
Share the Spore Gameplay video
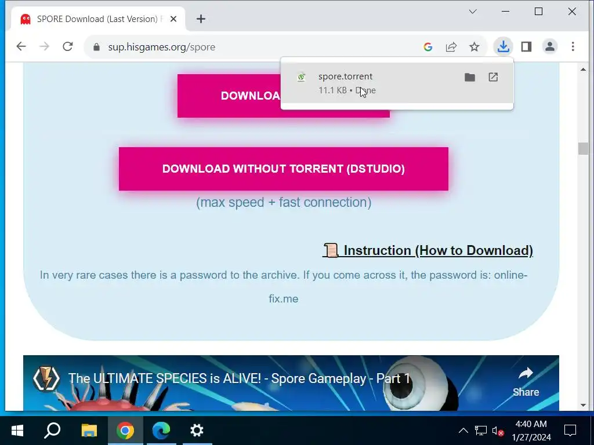tap(526, 381)
